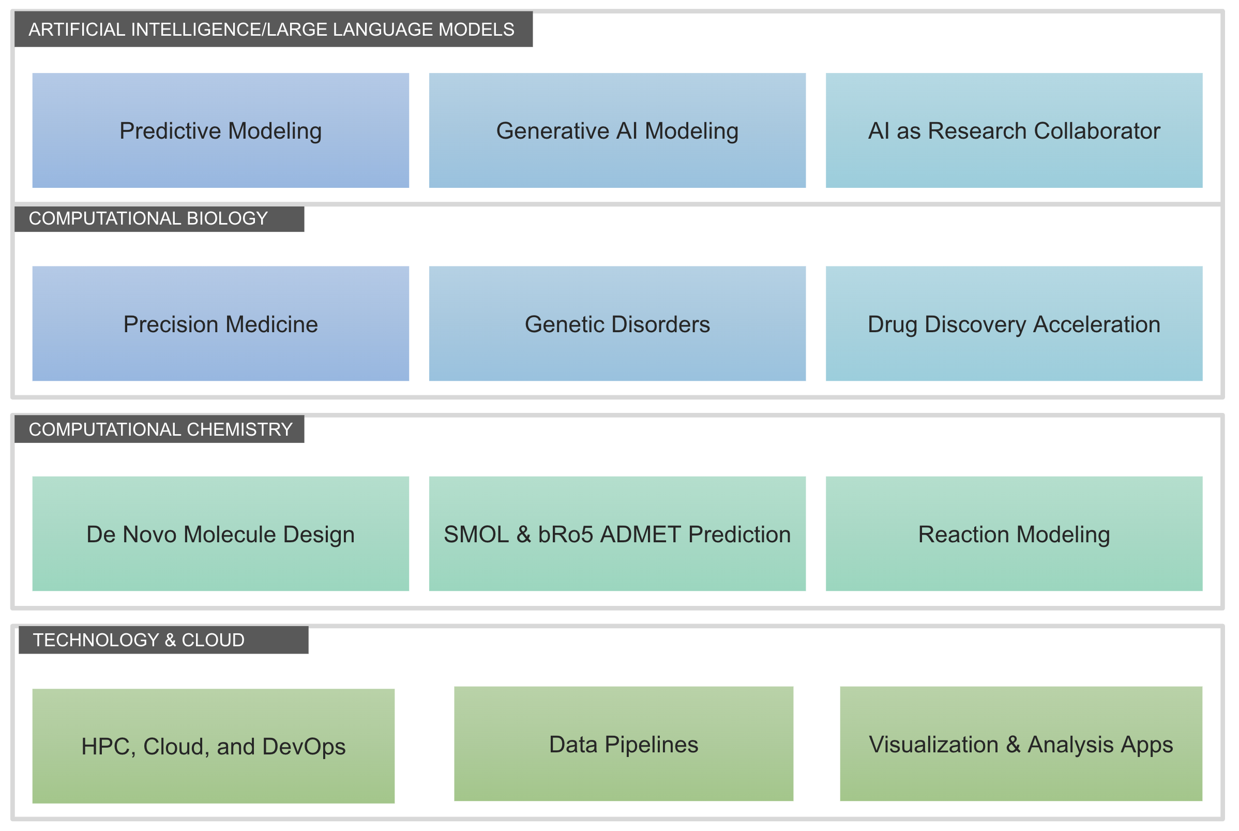This screenshot has height=831, width=1239.
Task: Click the Precision Medicine box
Action: (220, 324)
